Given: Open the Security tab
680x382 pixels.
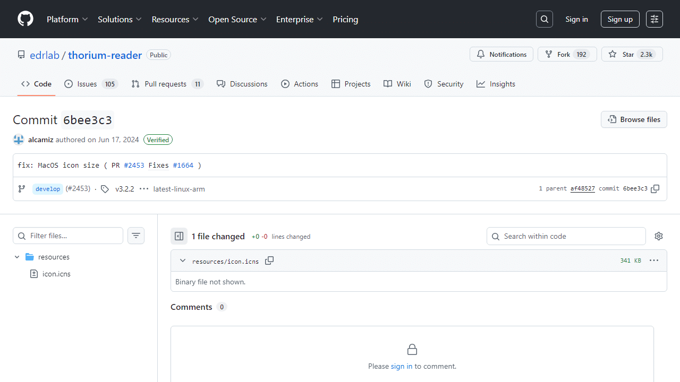Looking at the screenshot, I should [x=444, y=84].
